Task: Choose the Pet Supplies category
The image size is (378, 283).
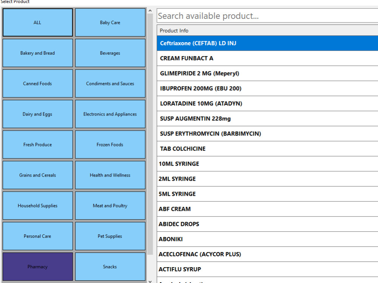Action: [110, 236]
